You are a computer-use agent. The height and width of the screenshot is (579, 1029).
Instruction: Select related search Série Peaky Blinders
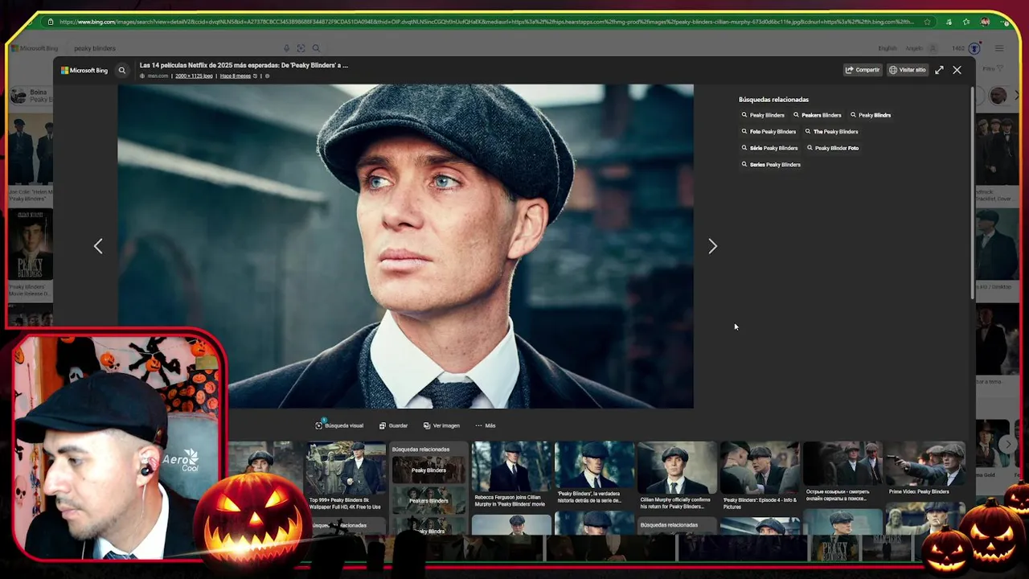[x=769, y=148]
